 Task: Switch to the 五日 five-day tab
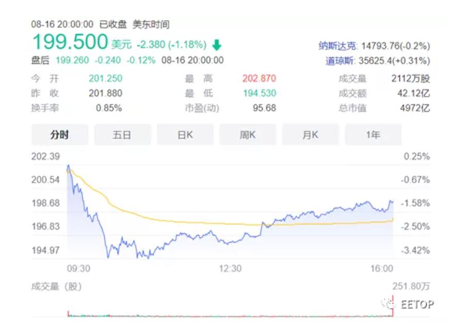point(122,135)
